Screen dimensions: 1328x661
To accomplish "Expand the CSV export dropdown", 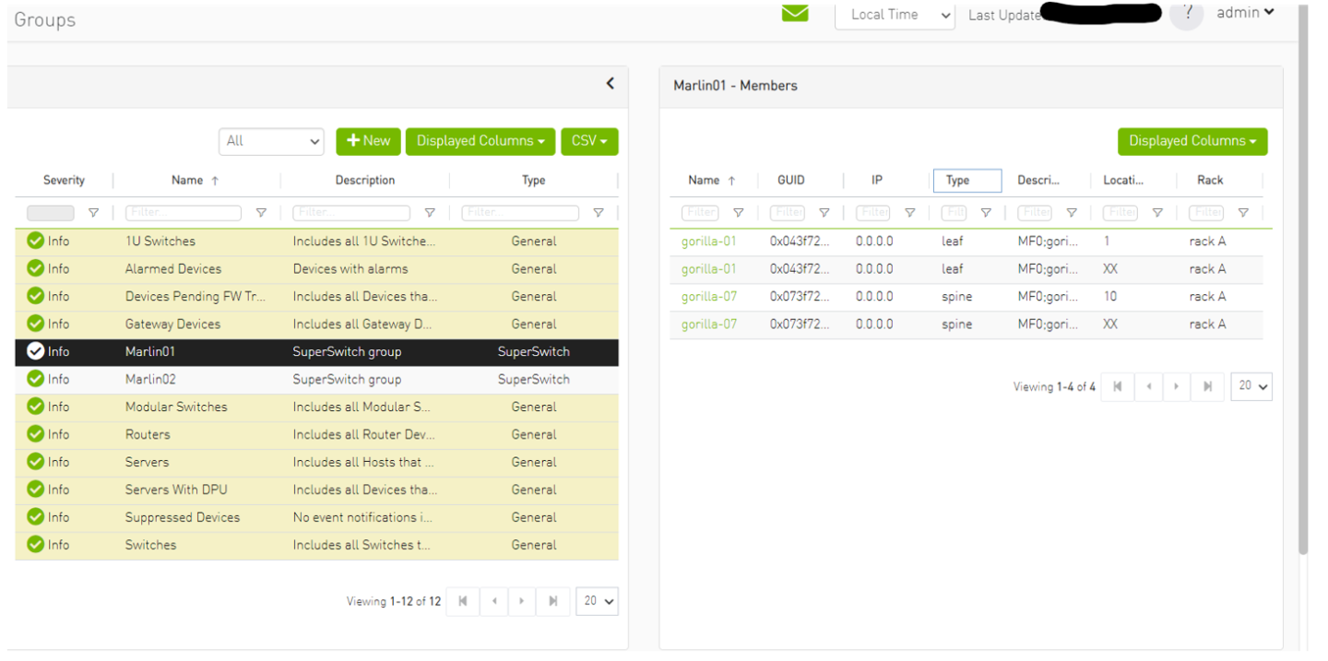I will [589, 141].
